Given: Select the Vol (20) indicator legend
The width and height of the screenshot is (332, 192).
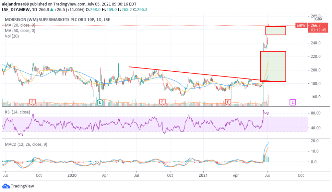Looking at the screenshot, I should (12, 36).
